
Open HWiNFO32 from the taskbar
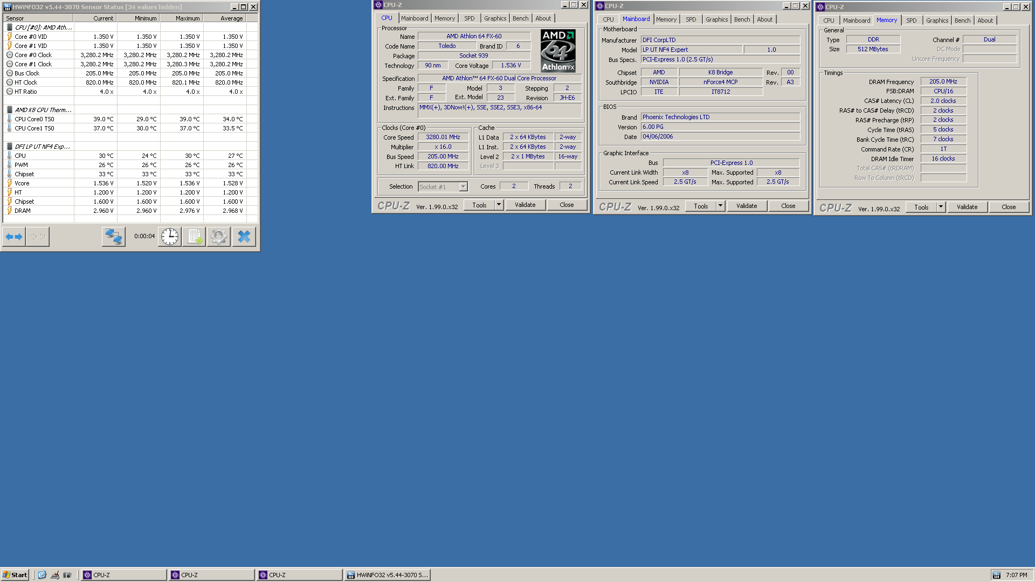[387, 575]
